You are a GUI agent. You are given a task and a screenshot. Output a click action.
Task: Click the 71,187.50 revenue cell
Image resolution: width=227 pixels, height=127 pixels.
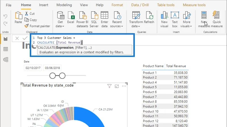pyautogui.click(x=181, y=77)
